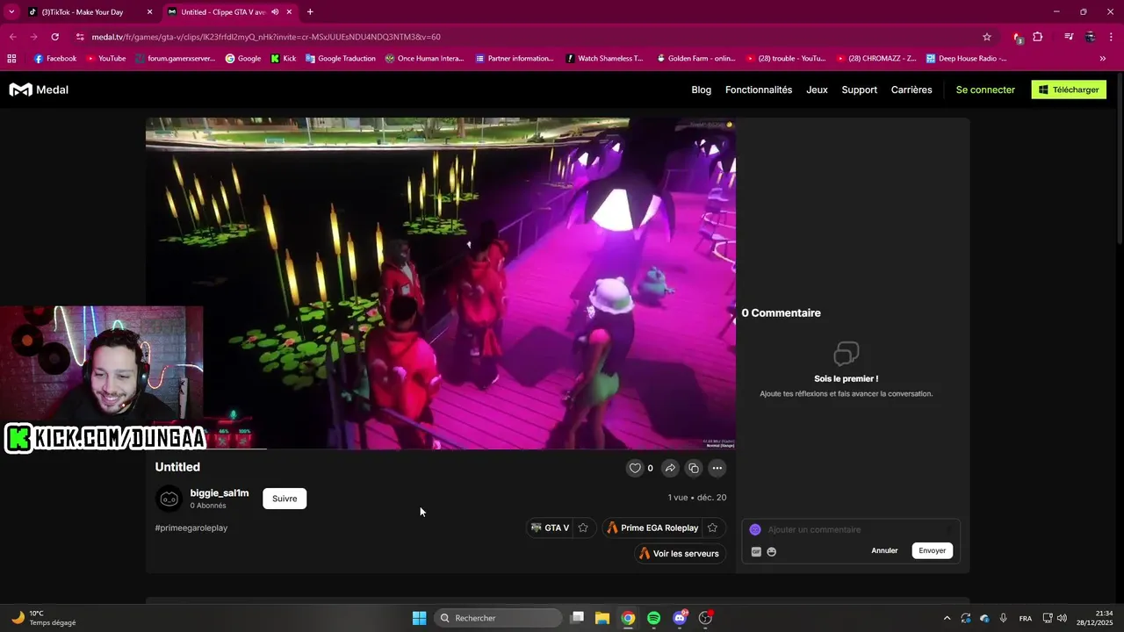Screen dimensions: 1124x632
Task: Open biggie_sal1m profile avatar
Action: coord(169,499)
